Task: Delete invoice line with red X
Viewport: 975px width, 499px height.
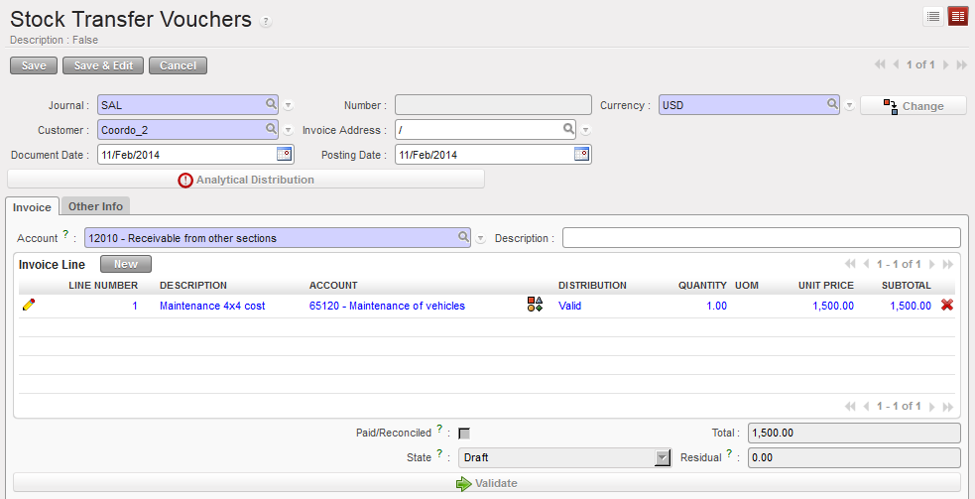Action: (x=947, y=306)
